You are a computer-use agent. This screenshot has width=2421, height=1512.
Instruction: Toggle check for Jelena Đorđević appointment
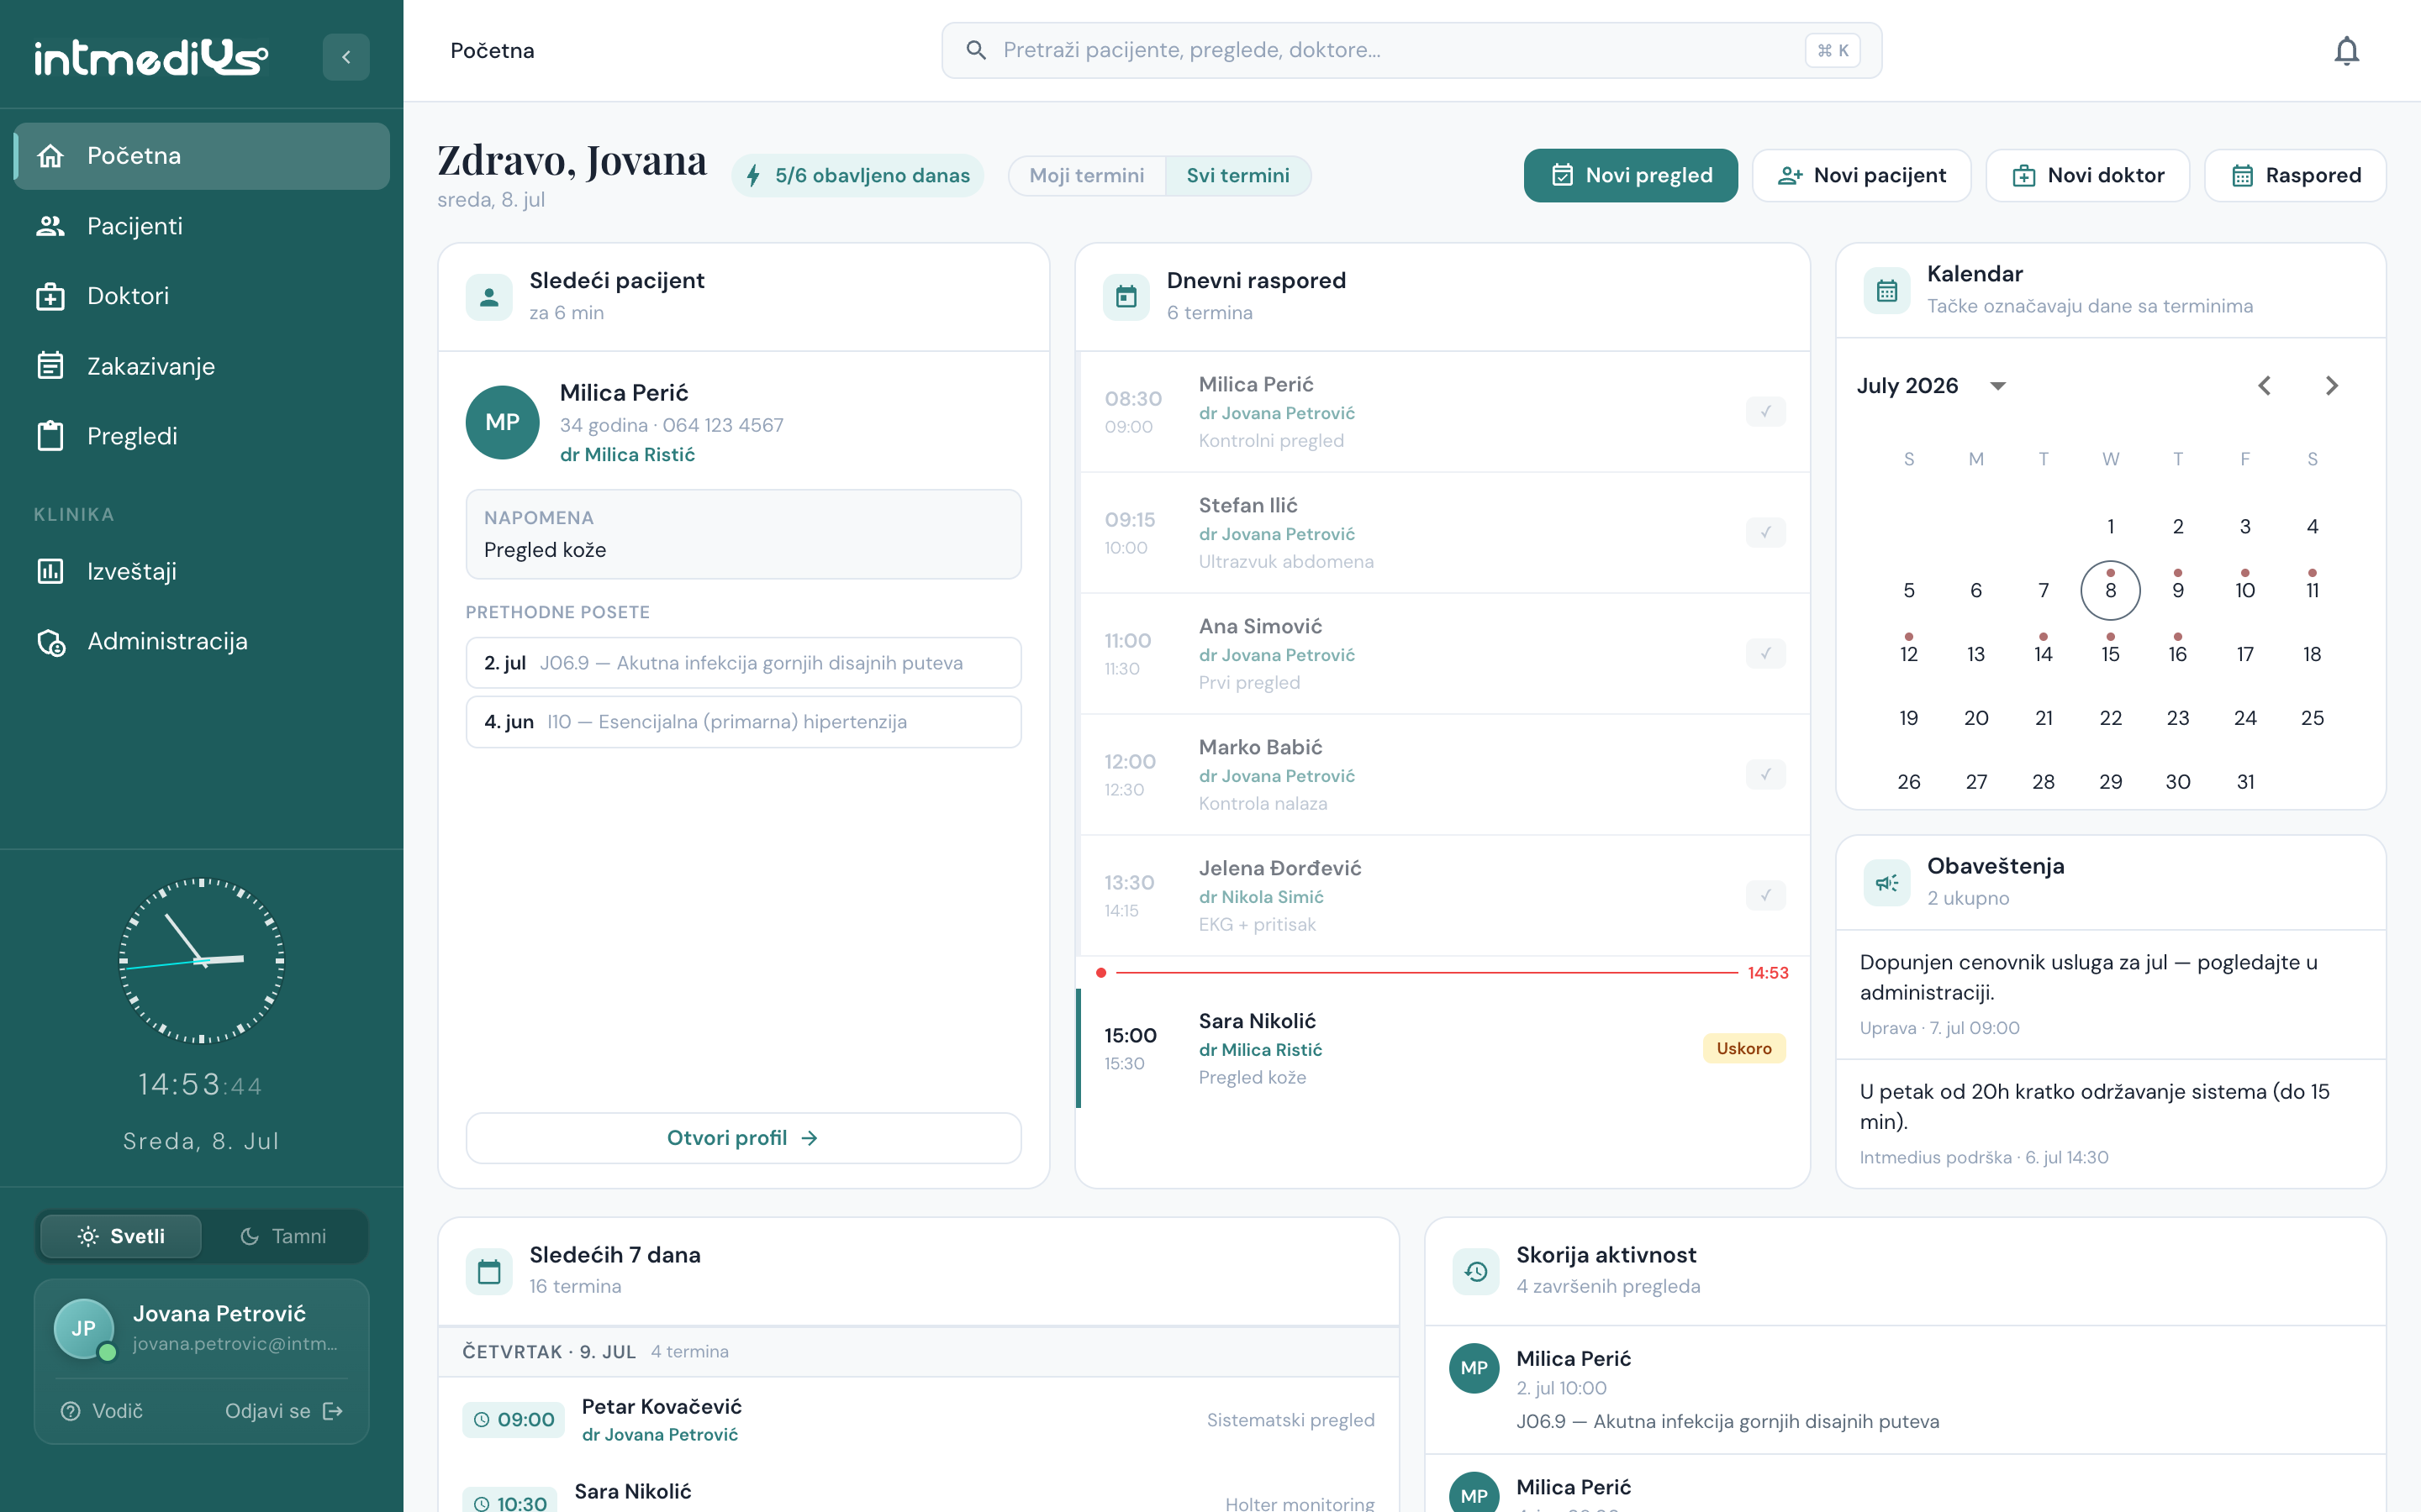tap(1765, 895)
